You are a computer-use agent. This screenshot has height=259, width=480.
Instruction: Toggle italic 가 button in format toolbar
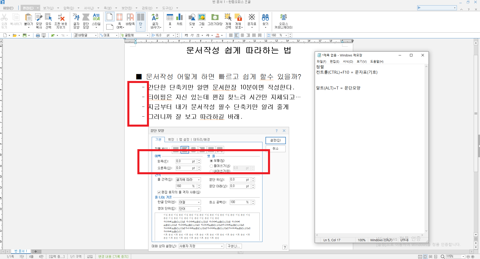(x=192, y=35)
